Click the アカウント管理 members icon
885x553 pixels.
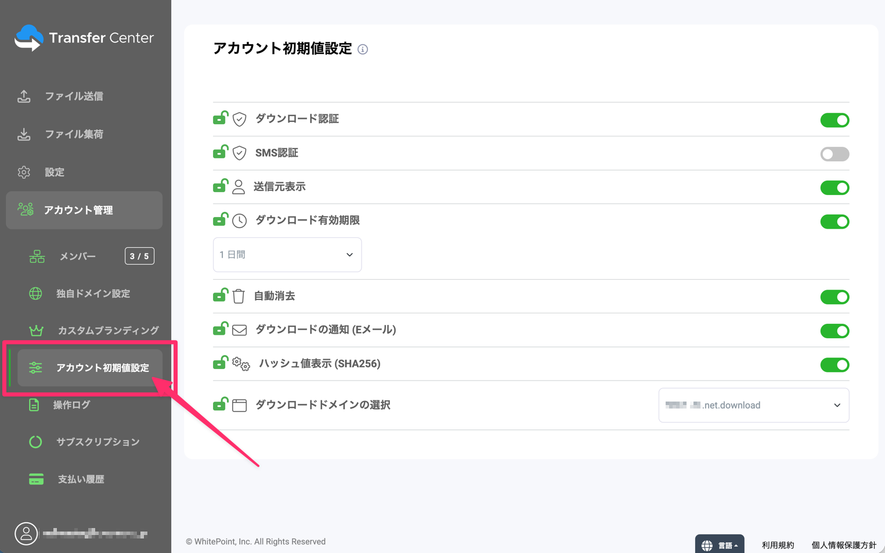point(25,210)
